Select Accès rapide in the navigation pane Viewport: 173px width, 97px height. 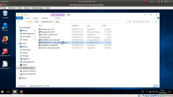pos(26,27)
